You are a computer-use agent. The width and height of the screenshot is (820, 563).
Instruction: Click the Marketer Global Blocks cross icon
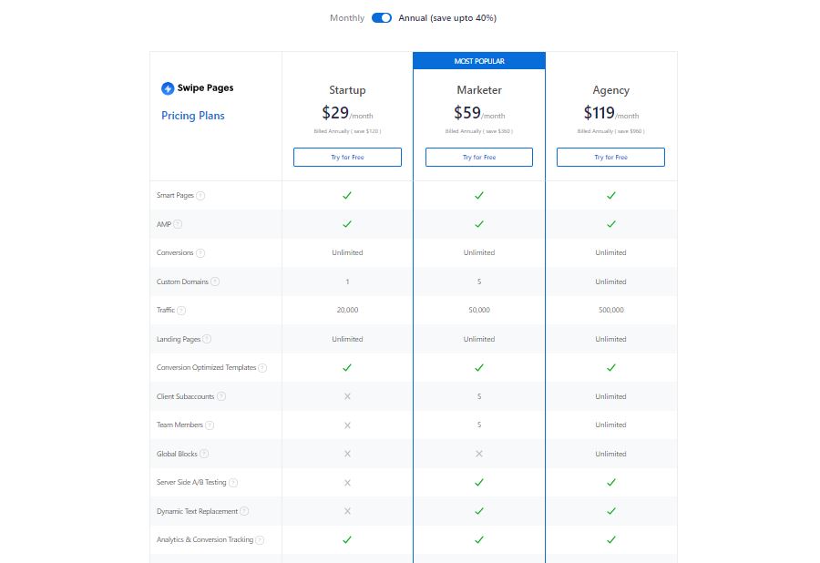click(479, 454)
